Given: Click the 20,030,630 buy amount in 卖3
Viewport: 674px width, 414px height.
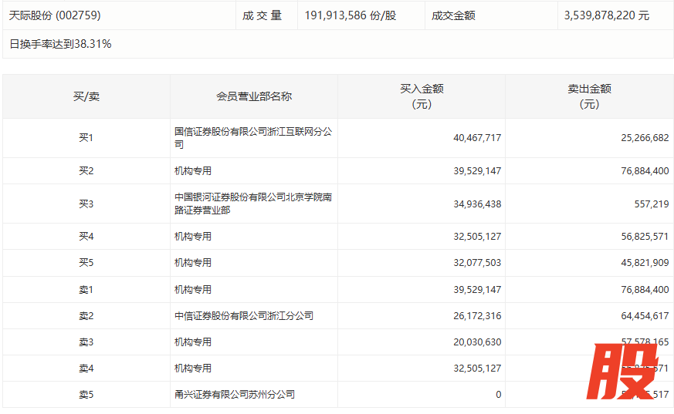Looking at the screenshot, I should click(x=477, y=342).
